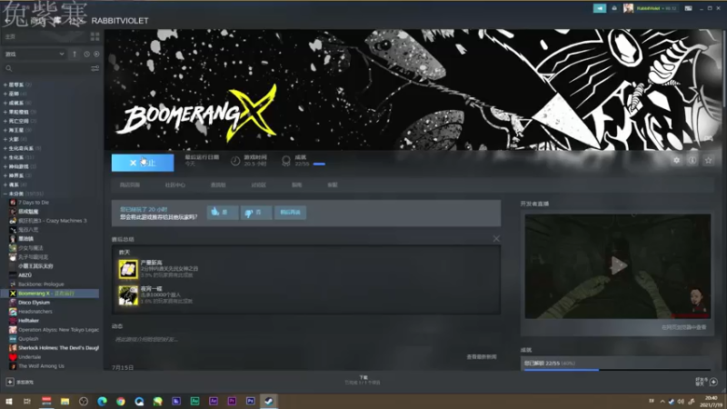Click Steam announcements megaphone icon

pos(600,8)
